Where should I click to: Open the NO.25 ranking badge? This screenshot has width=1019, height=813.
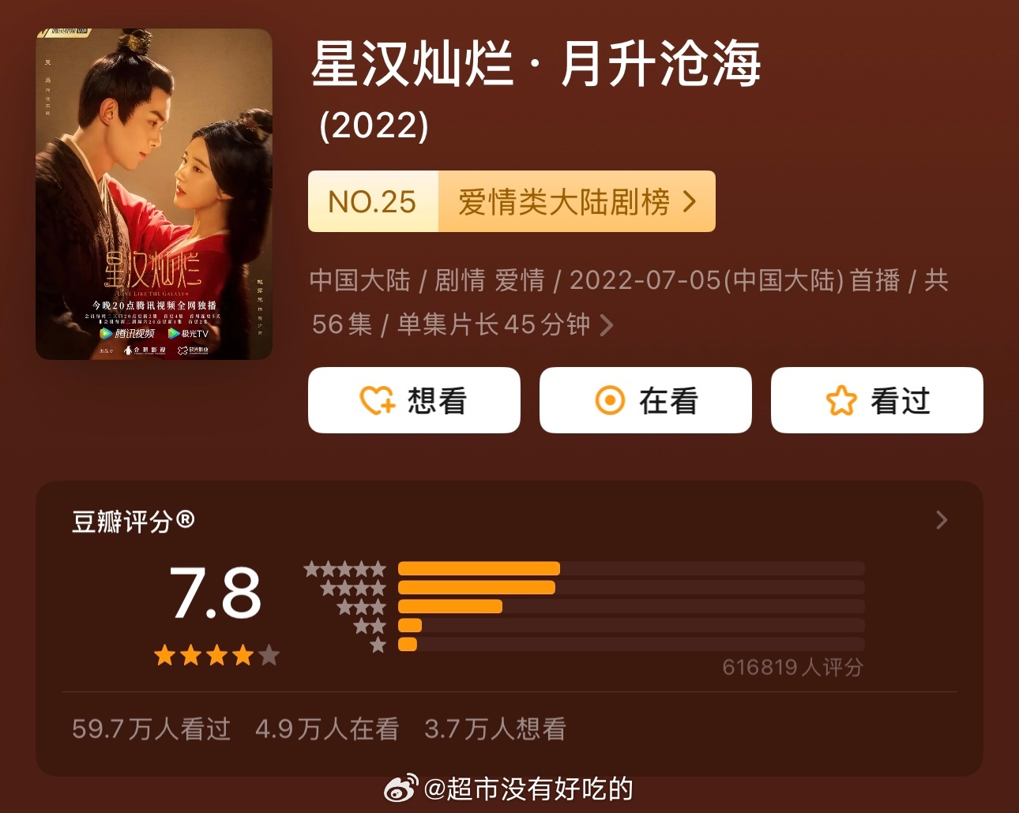click(x=372, y=202)
